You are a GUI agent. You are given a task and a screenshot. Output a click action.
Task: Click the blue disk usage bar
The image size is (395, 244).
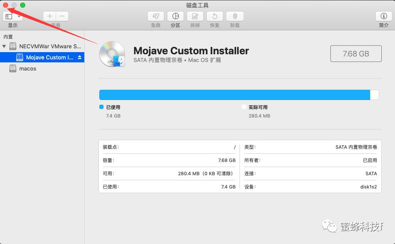[x=235, y=95]
